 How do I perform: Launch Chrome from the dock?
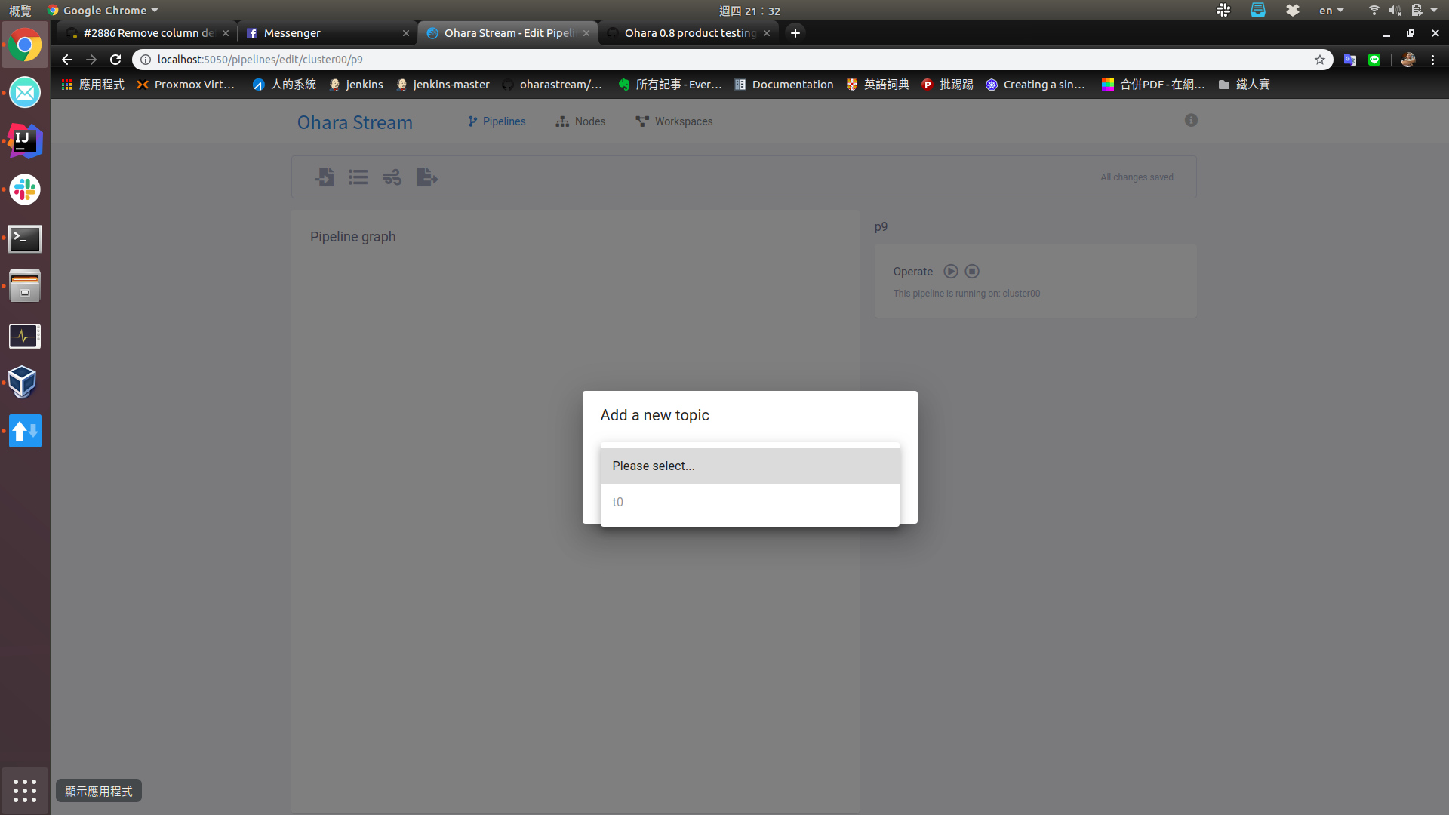tap(25, 45)
